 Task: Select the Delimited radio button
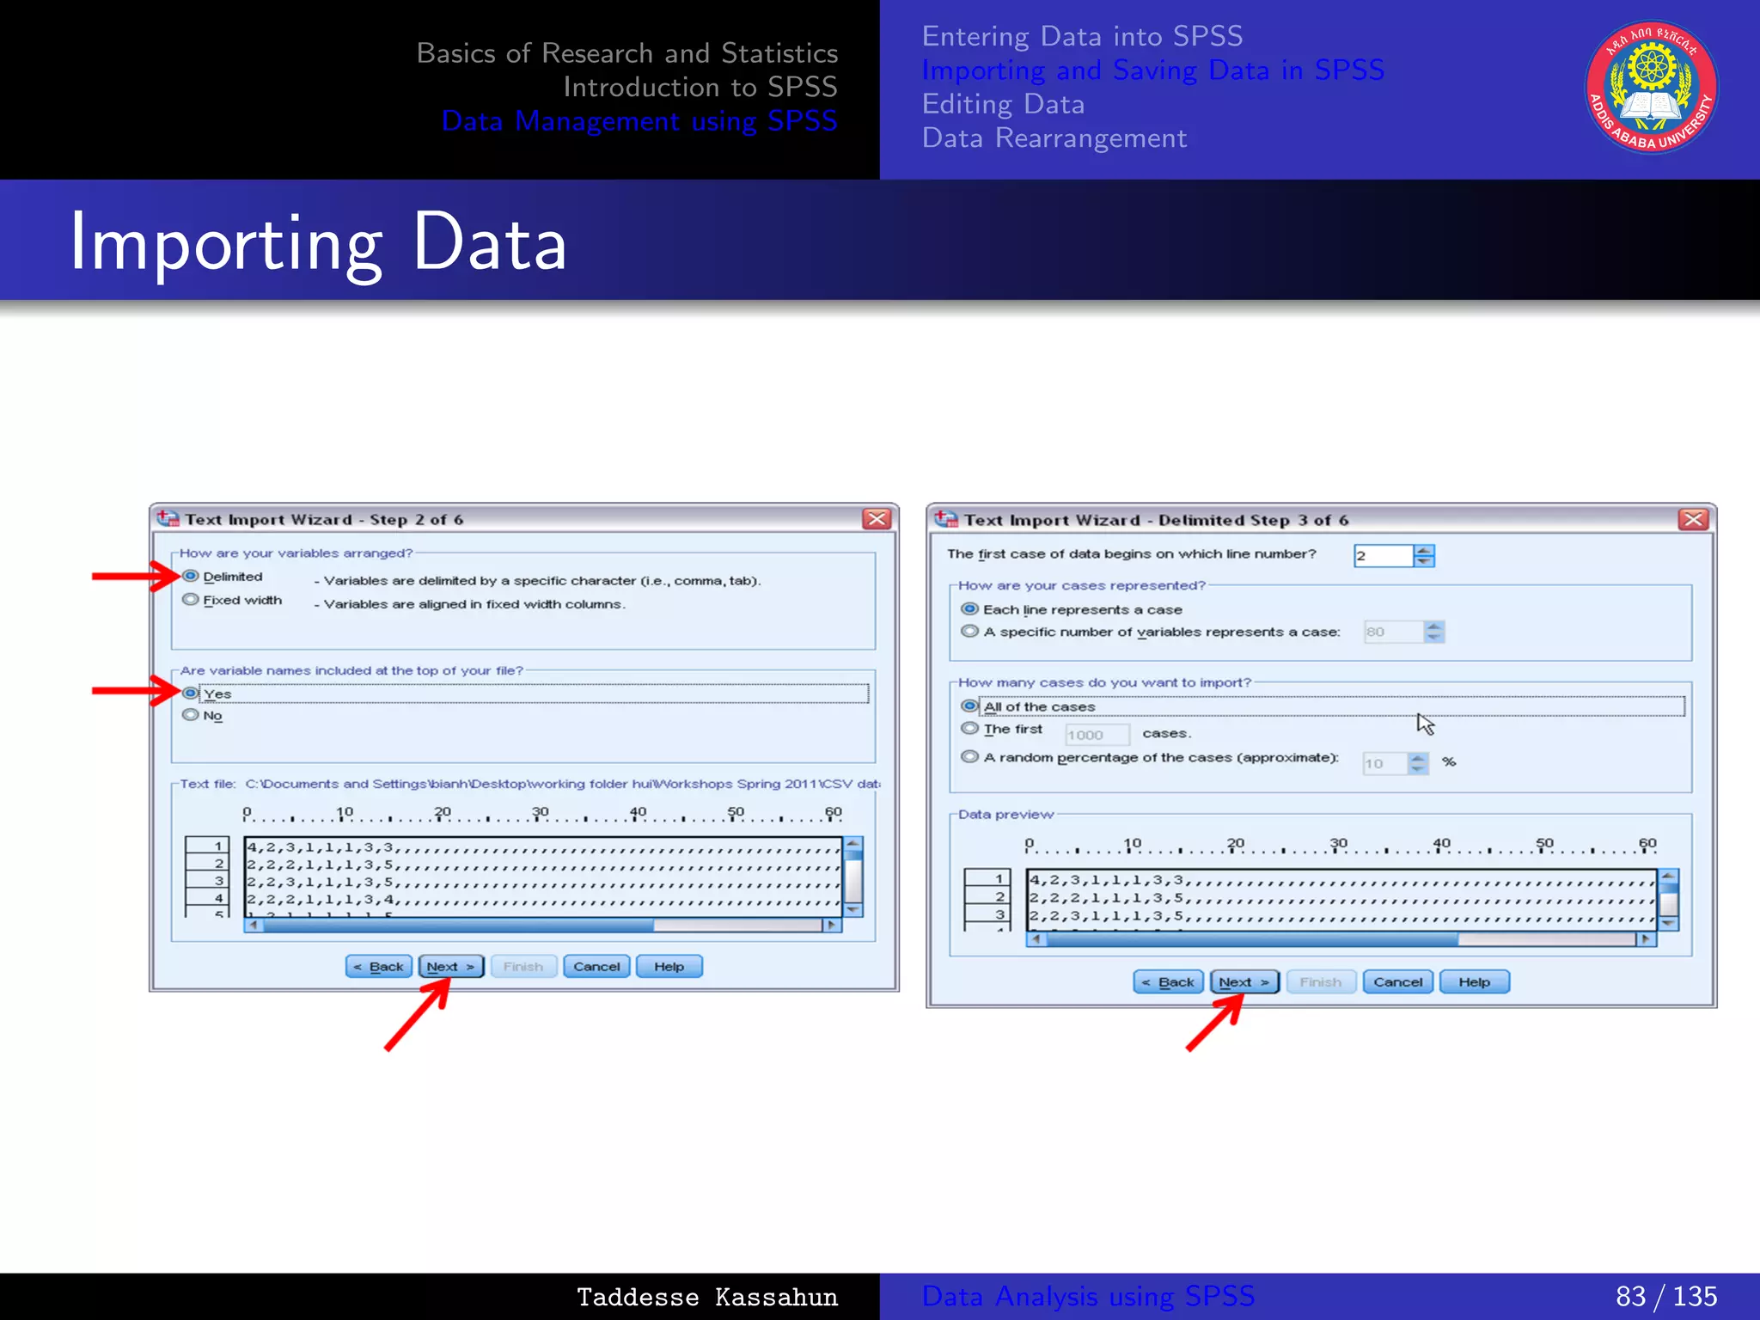[x=191, y=577]
